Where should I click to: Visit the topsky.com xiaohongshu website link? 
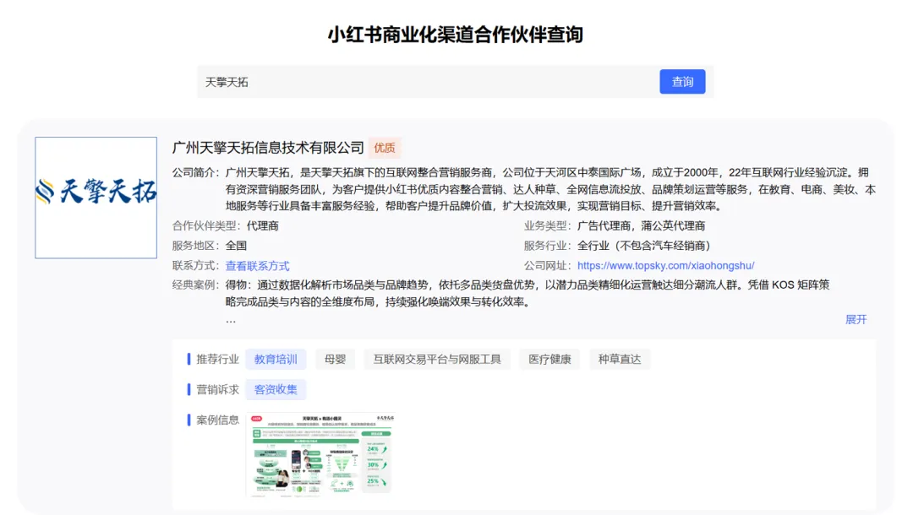point(665,266)
